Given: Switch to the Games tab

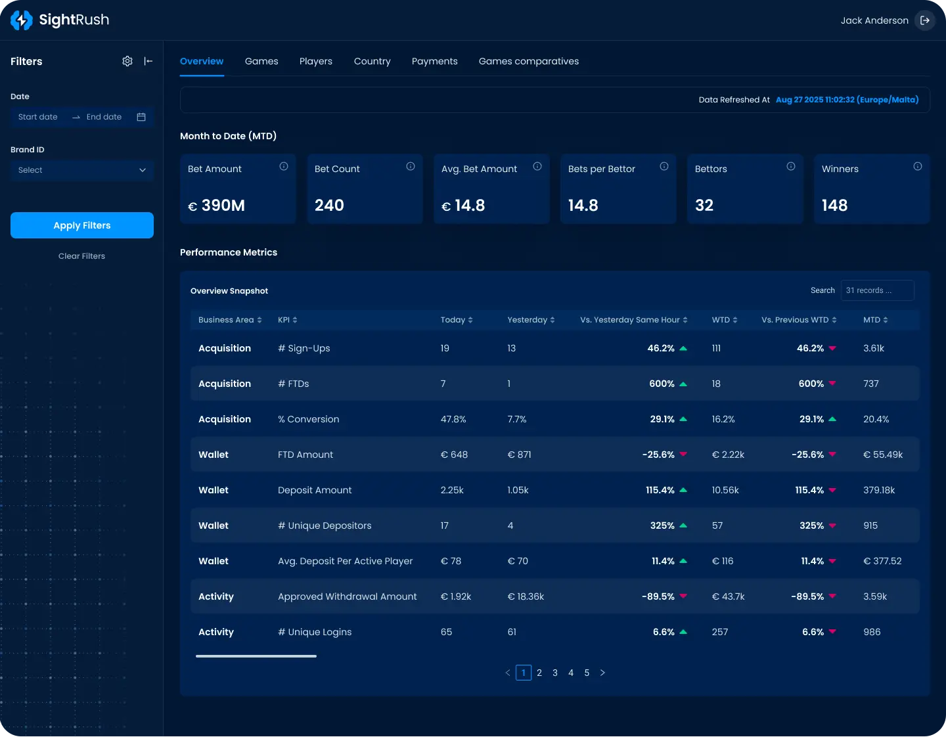Looking at the screenshot, I should 261,61.
